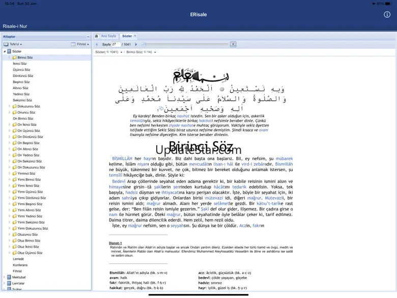Click the Sayfa page number field
The height and width of the screenshot is (298, 397).
pyautogui.click(x=116, y=44)
